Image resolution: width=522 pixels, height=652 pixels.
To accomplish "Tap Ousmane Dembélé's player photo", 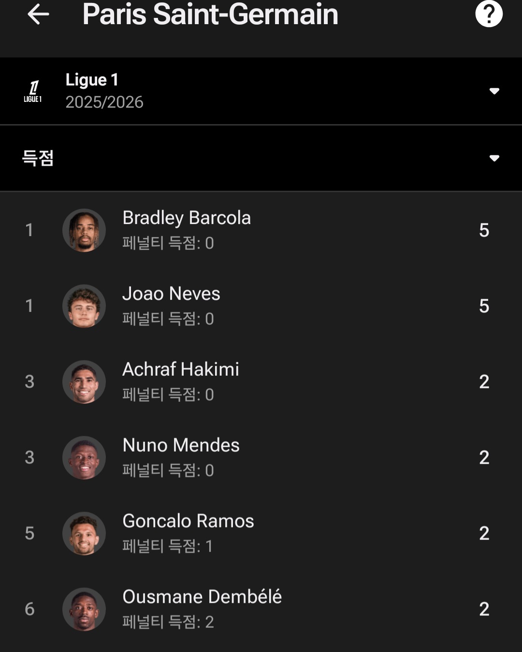I will click(x=84, y=609).
